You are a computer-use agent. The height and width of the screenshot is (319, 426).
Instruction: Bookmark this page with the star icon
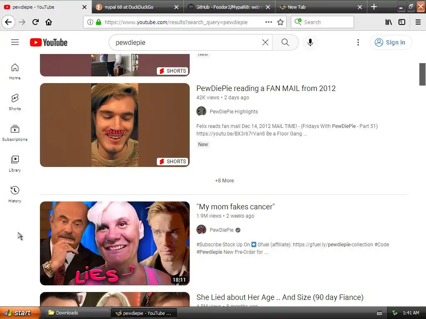coord(280,22)
